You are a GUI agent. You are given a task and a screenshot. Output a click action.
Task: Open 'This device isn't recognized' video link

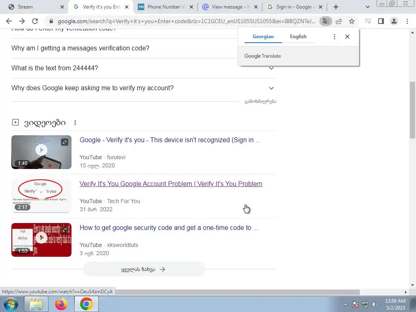(170, 140)
